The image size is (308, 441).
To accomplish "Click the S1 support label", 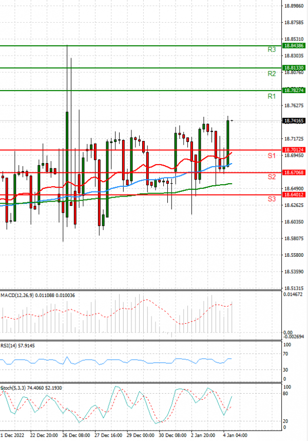I will coord(272,156).
